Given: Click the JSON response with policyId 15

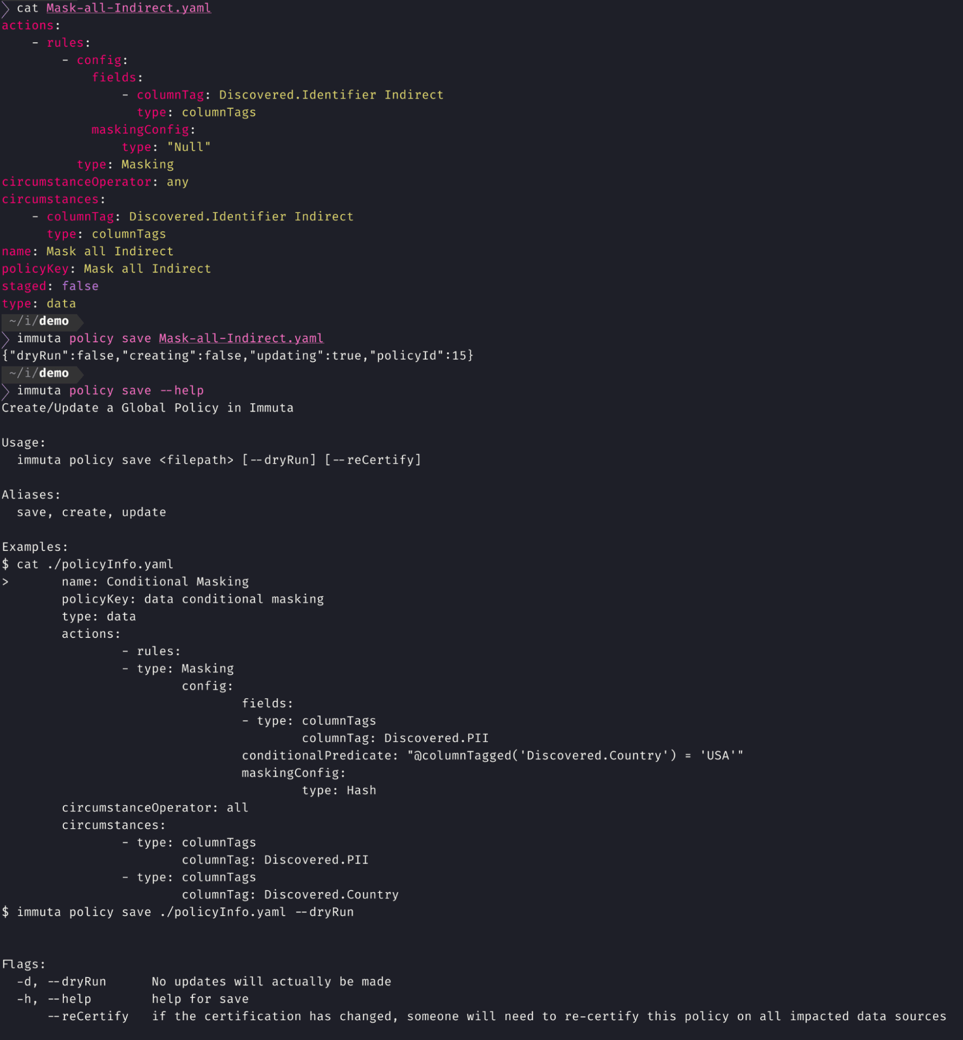Looking at the screenshot, I should pyautogui.click(x=238, y=355).
